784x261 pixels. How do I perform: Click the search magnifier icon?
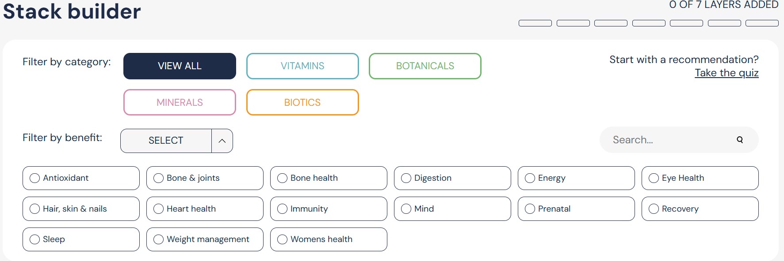click(740, 140)
